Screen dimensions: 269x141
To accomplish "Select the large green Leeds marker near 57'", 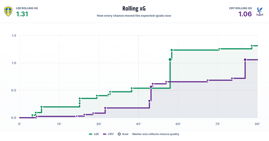I will [x=170, y=59].
